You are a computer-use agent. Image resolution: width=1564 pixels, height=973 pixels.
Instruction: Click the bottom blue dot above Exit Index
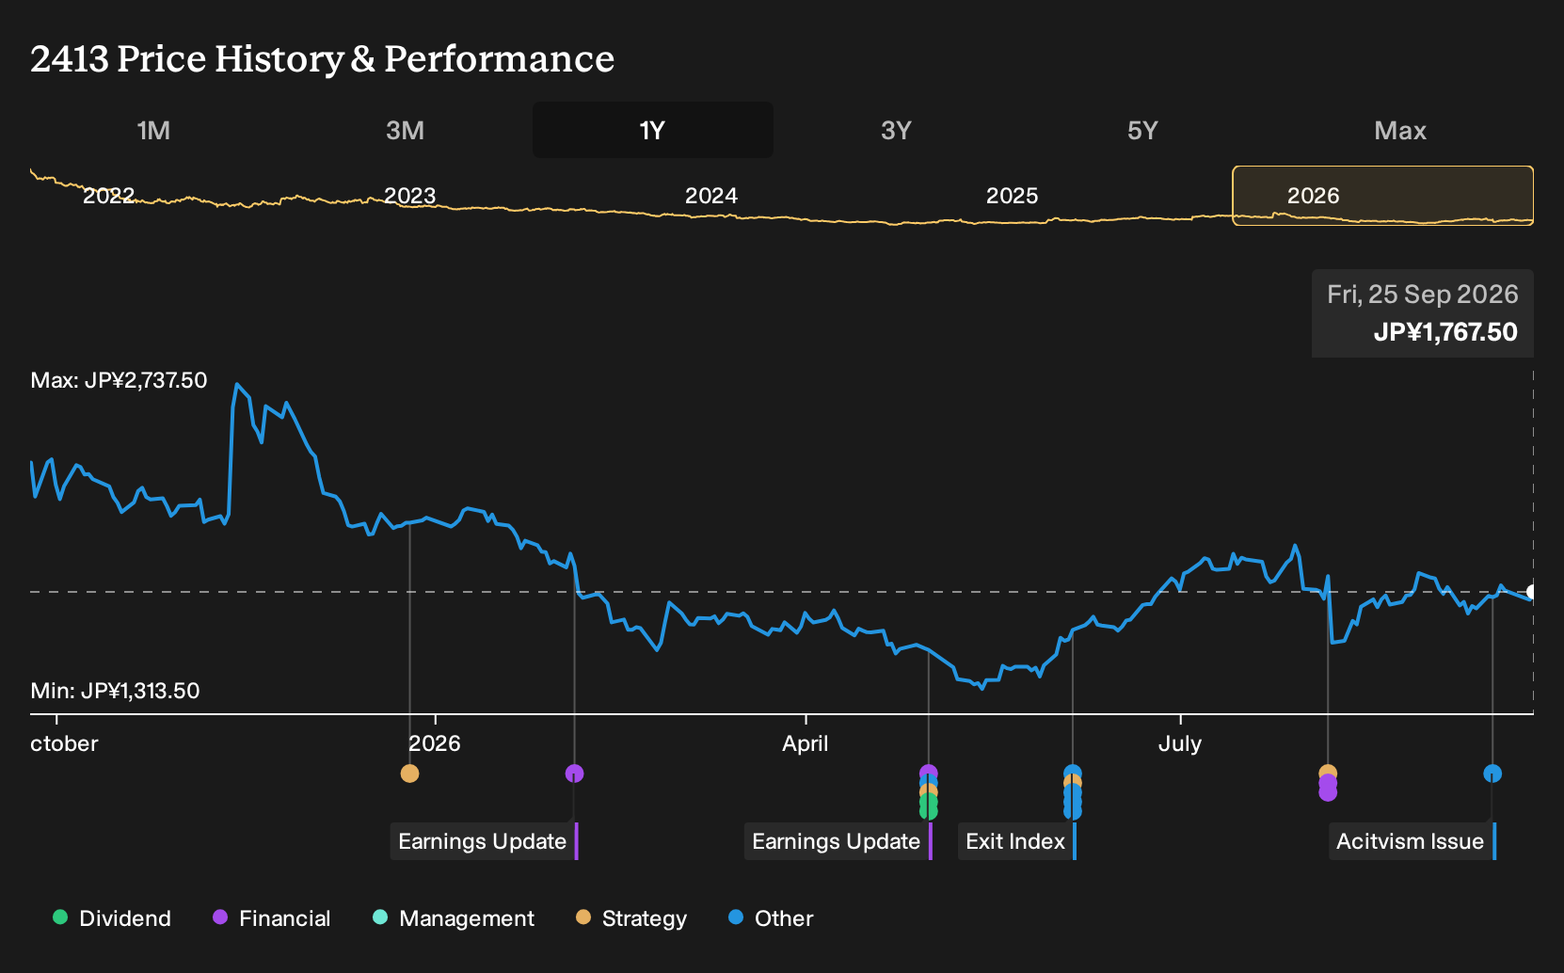1073,813
